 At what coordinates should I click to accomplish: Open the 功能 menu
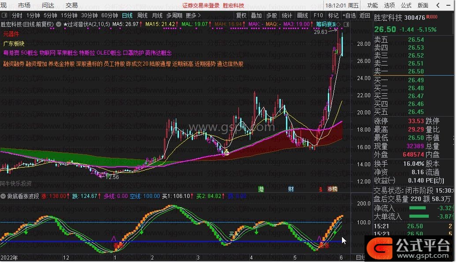pos(372,5)
